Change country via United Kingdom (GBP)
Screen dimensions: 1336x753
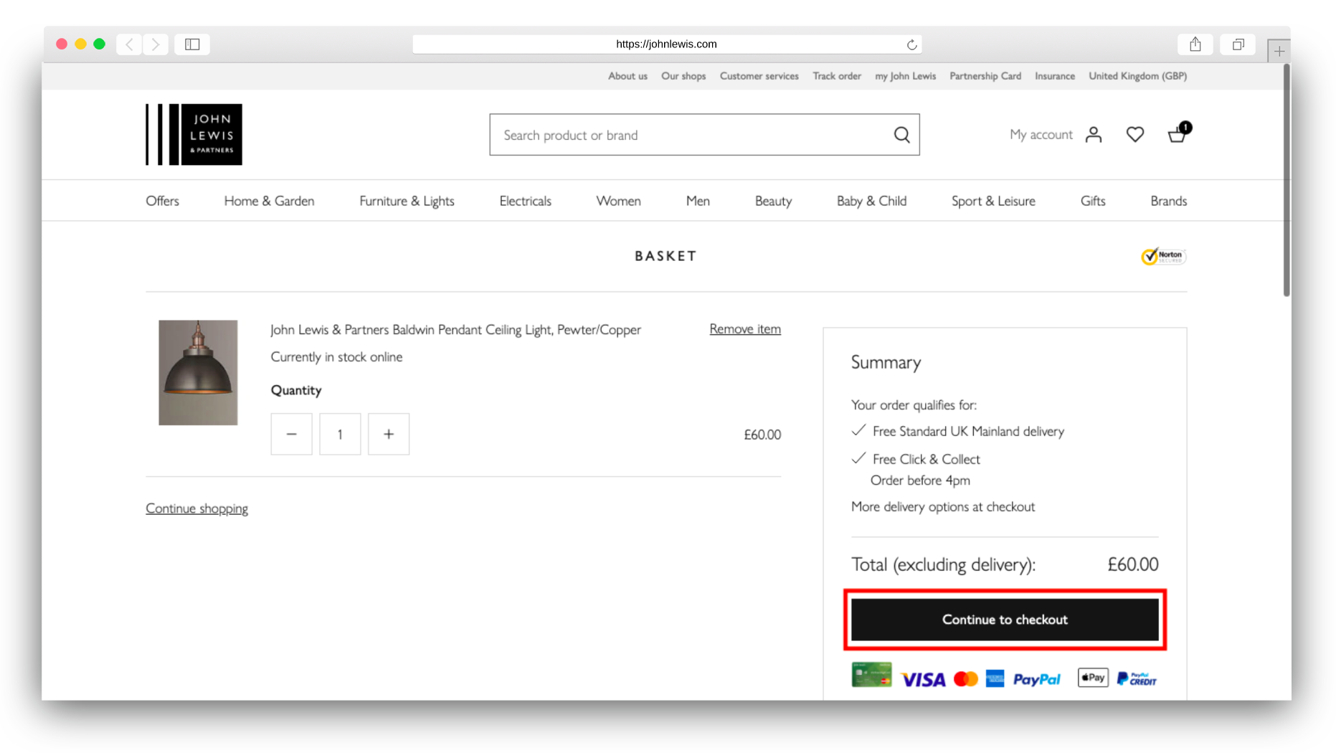tap(1137, 76)
